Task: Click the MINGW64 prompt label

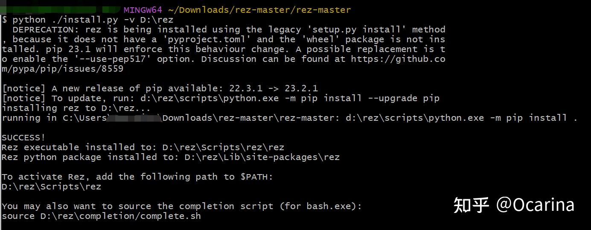Action: (143, 10)
